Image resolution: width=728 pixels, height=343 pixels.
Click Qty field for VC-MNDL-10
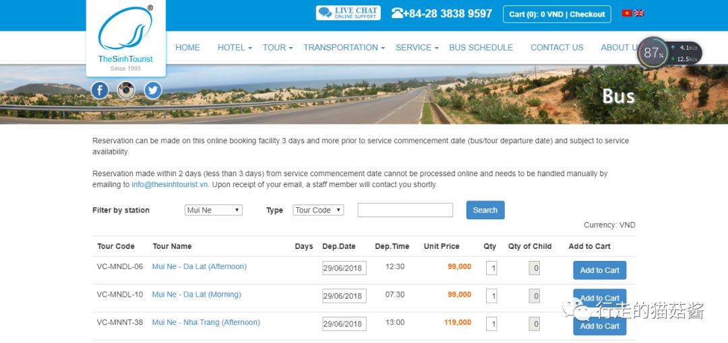click(491, 296)
